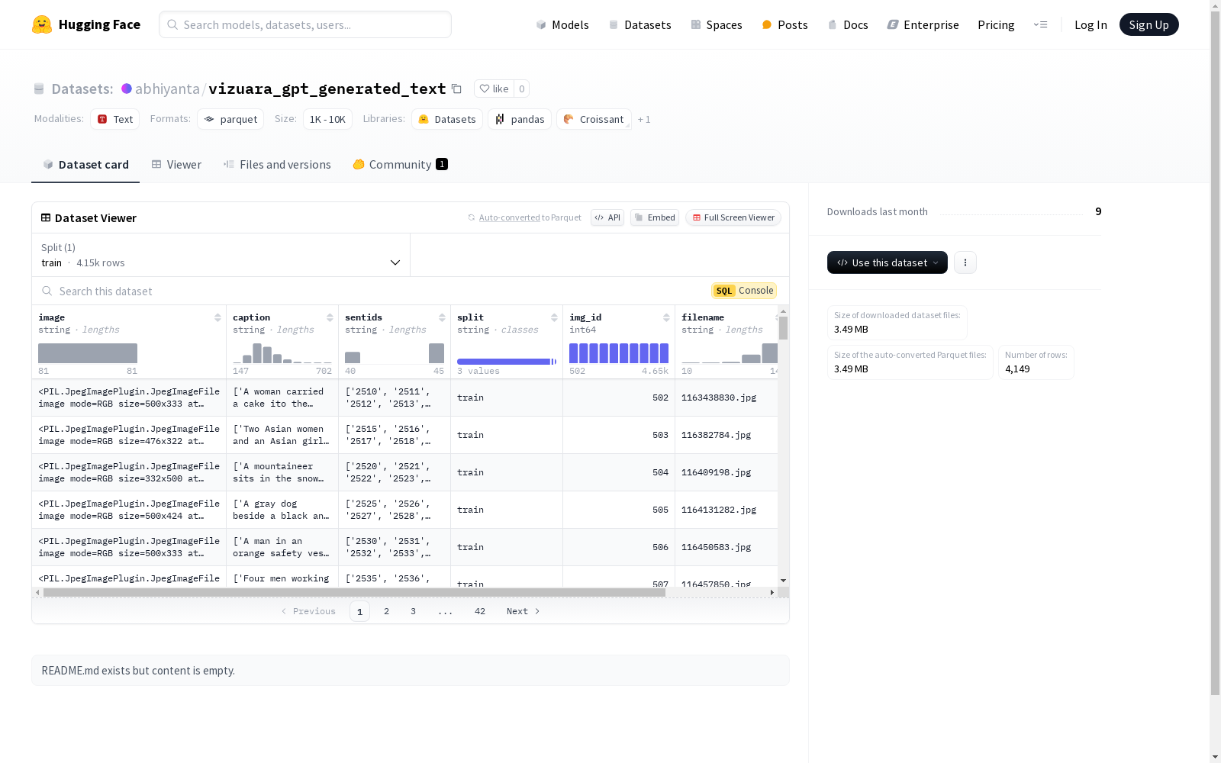Click the dataset viewer vertical scrollbar
The image size is (1221, 763).
(783, 328)
